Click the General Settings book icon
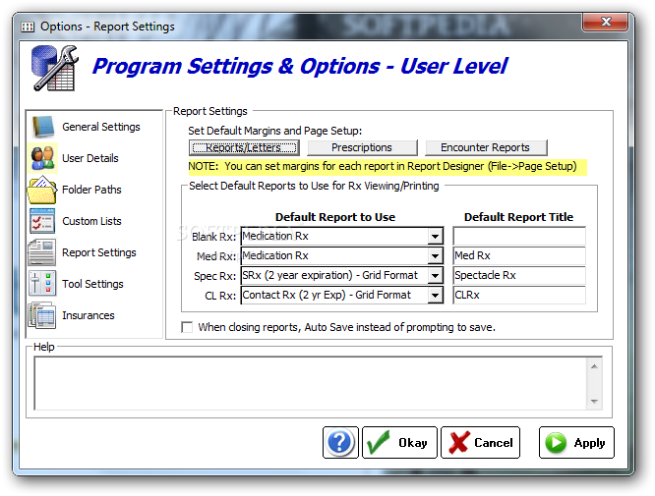The image size is (655, 496). pos(42,127)
